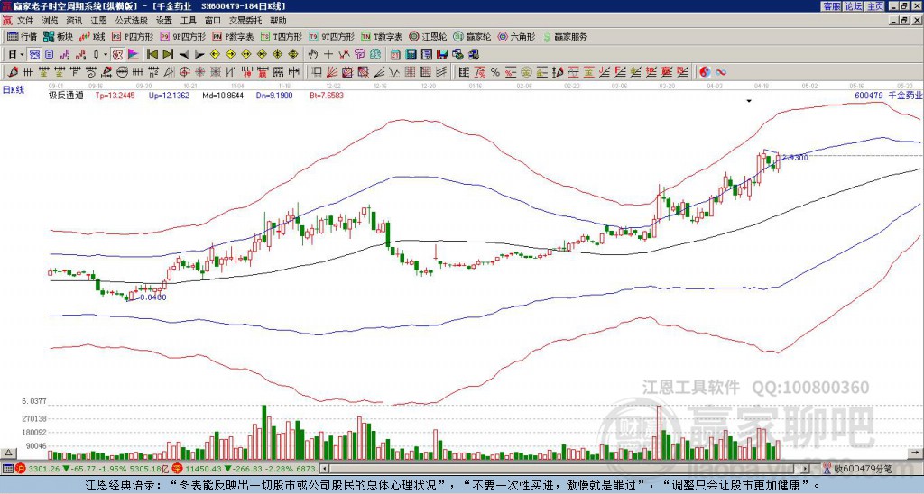Click the 极反通道 indicator label
The width and height of the screenshot is (924, 494).
click(x=66, y=95)
